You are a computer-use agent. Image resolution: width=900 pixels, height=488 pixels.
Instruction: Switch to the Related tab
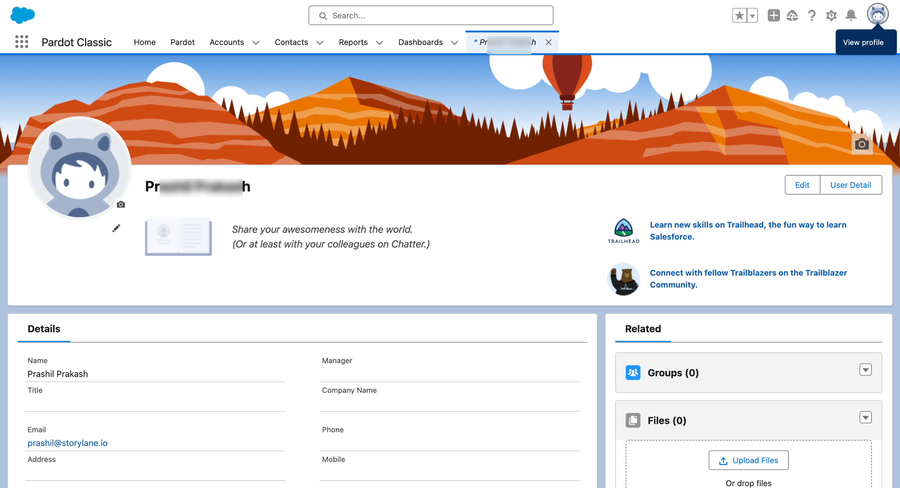pyautogui.click(x=643, y=329)
